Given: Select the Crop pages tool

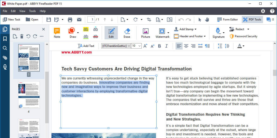Looking at the screenshot, I should tap(149, 19).
